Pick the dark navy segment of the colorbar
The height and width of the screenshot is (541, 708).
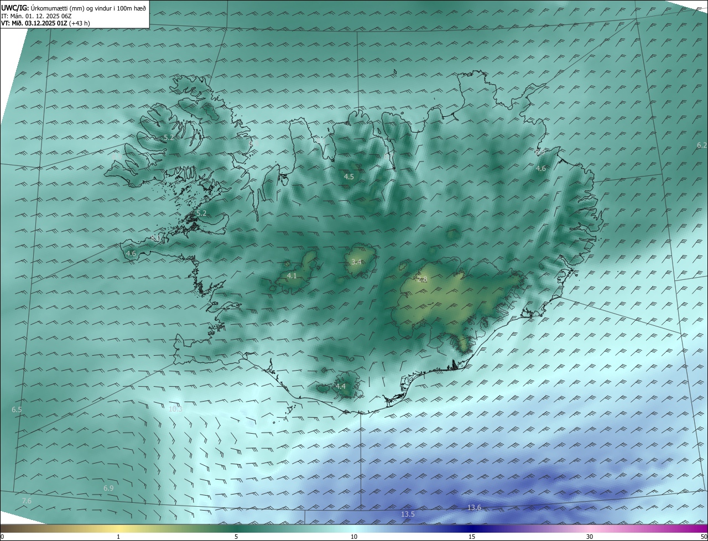click(x=472, y=528)
